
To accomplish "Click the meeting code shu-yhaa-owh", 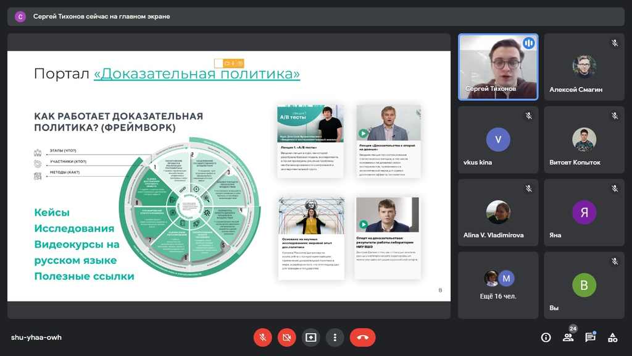I will pos(36,337).
